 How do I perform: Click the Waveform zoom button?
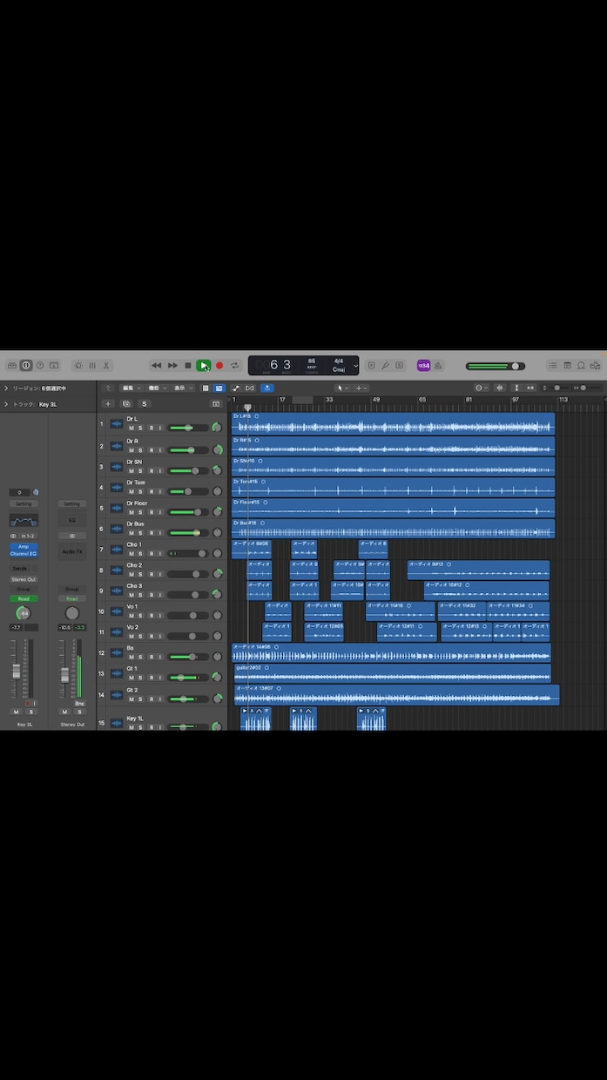500,388
